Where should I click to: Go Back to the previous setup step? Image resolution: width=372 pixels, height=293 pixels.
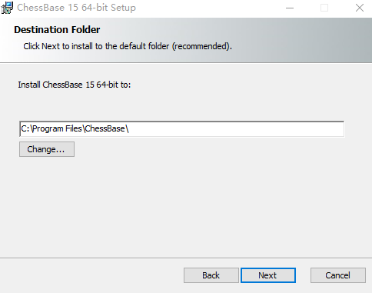click(x=211, y=275)
